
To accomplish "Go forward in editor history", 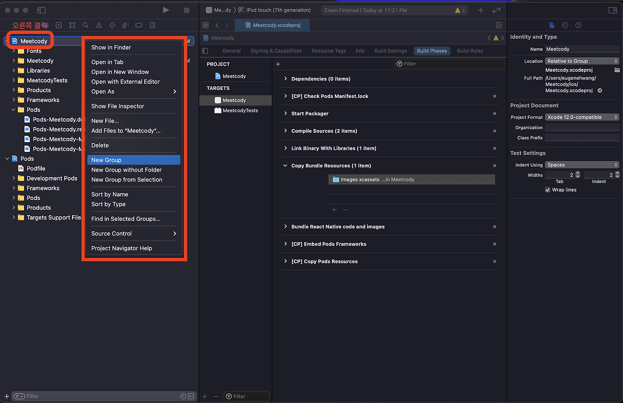I will pos(227,25).
